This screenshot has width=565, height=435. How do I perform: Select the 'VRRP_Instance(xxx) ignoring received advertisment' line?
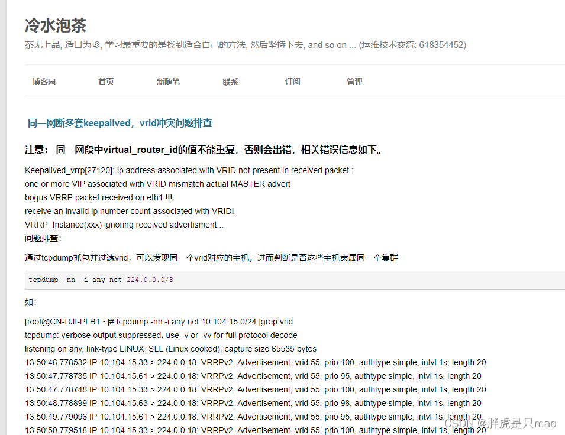(124, 225)
